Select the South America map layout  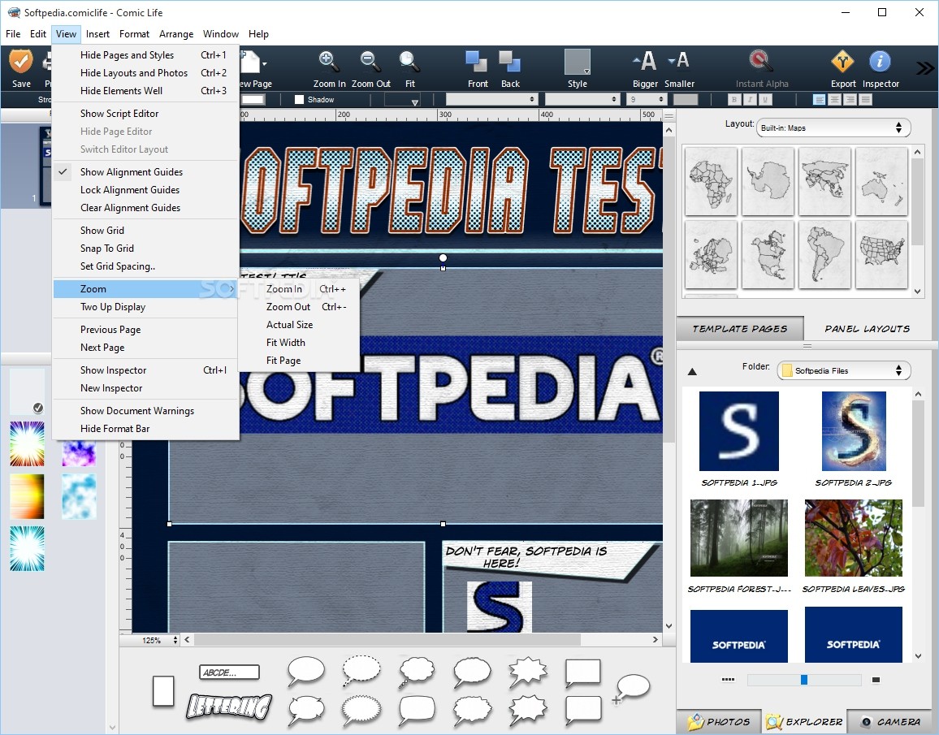(x=824, y=254)
